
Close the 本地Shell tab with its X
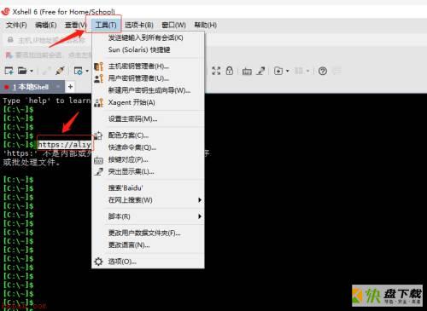point(58,86)
